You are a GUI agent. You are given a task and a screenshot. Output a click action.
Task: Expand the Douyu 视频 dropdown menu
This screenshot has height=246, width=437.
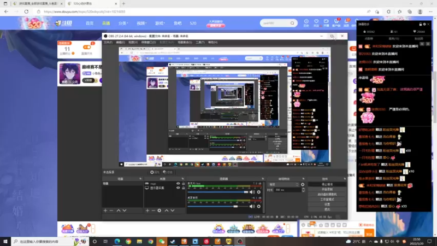pyautogui.click(x=141, y=23)
